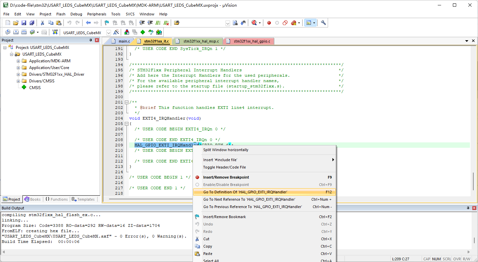The width and height of the screenshot is (478, 262).
Task: Open the Pack Installer icon
Action: 159,32
